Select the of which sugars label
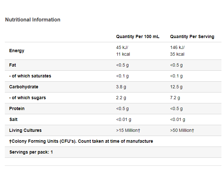Image resolution: width=224 pixels, height=192 pixels. tap(28, 98)
